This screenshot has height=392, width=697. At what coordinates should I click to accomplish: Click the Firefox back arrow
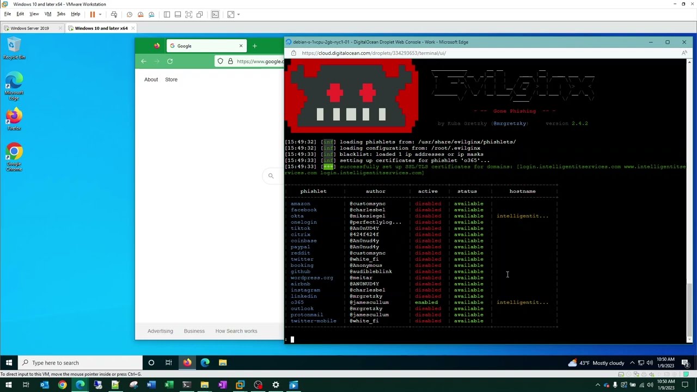[144, 61]
